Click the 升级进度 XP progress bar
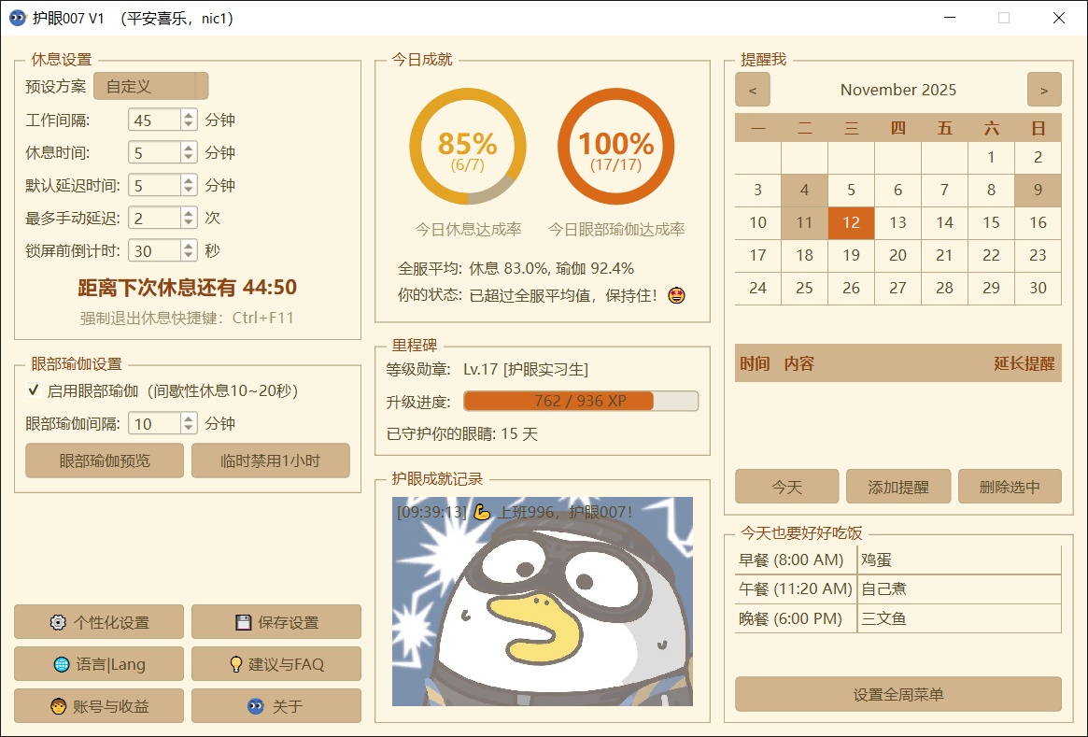Viewport: 1088px width, 737px height. [x=580, y=402]
